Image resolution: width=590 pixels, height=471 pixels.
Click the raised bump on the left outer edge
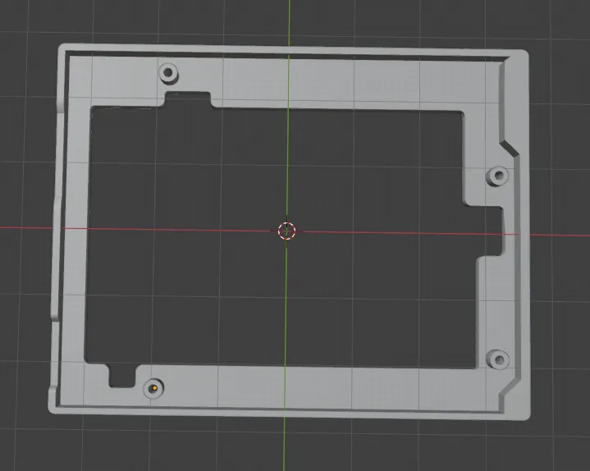click(54, 263)
